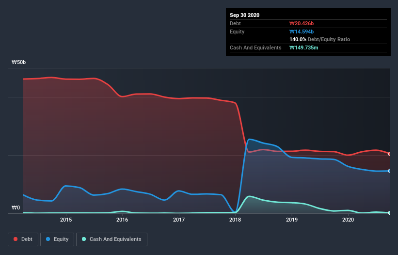Image resolution: width=398 pixels, height=255 pixels.
Task: Click the Sep 30 2020 tooltip date
Action: 244,15
